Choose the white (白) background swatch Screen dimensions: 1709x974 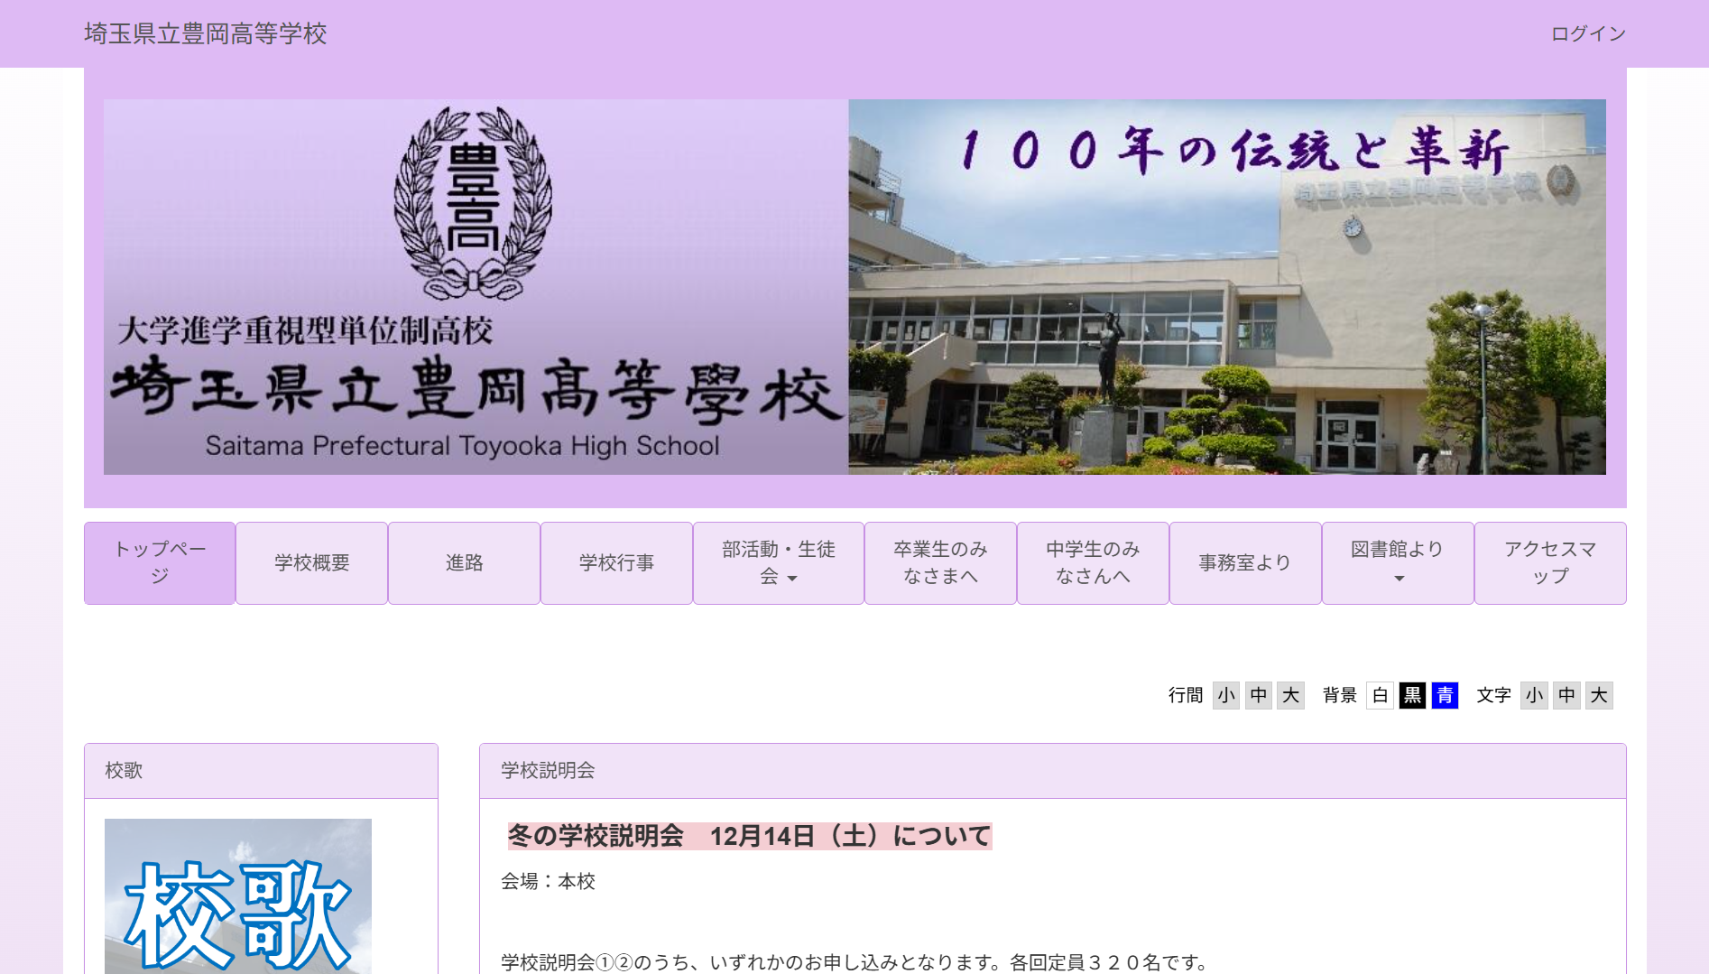[x=1380, y=695]
